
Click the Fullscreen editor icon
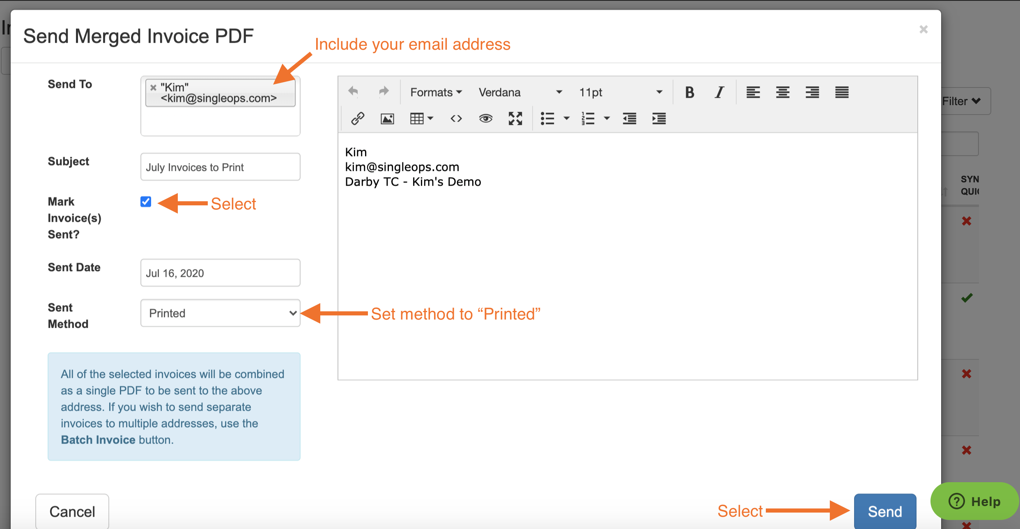click(x=515, y=118)
